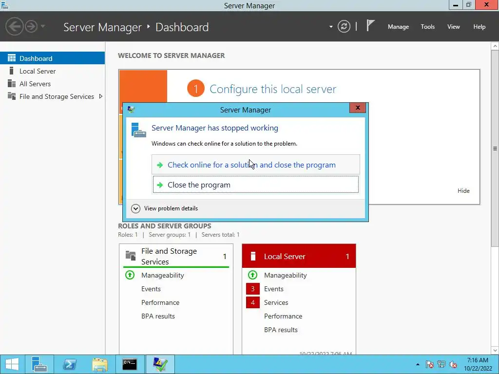Open the Manage menu
This screenshot has width=499, height=374.
[398, 27]
